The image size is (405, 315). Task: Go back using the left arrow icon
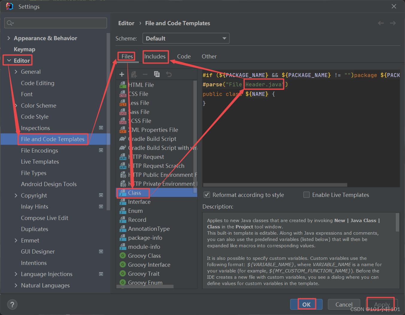(381, 23)
